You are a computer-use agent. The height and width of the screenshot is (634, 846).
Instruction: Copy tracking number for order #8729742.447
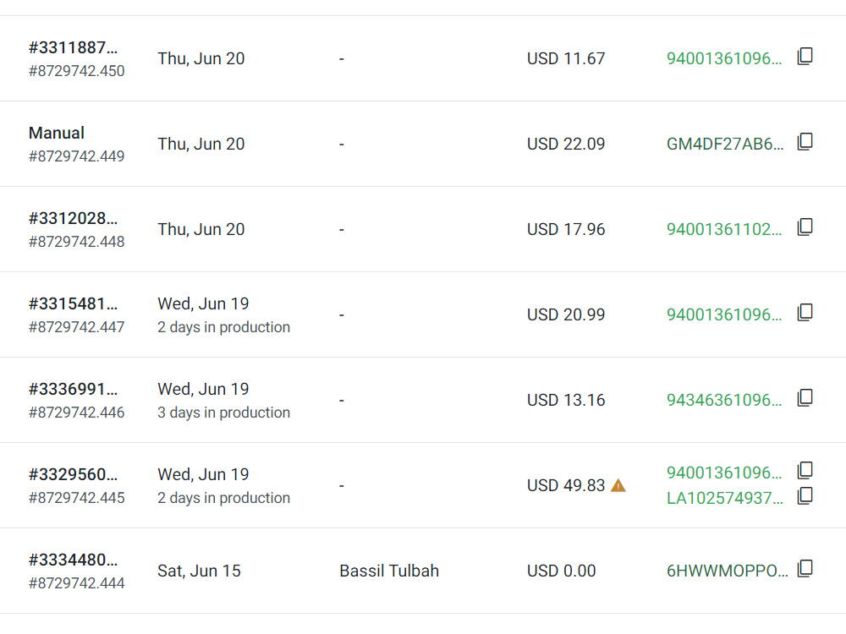(805, 312)
